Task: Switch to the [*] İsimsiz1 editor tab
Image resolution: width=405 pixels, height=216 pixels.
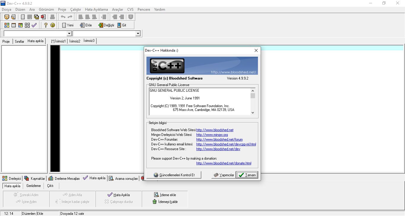Action: tap(58, 41)
